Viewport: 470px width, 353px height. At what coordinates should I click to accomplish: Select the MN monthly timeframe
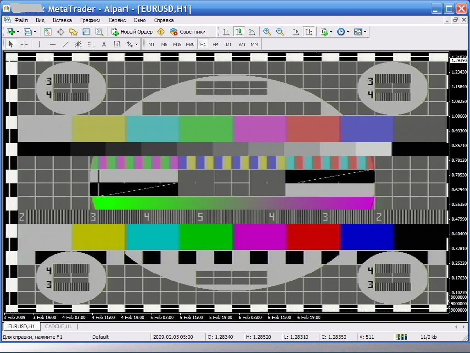click(254, 45)
